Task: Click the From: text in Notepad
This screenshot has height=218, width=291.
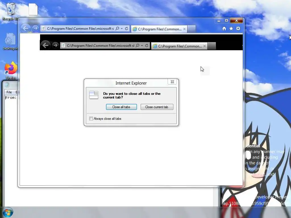Action: pos(11,98)
